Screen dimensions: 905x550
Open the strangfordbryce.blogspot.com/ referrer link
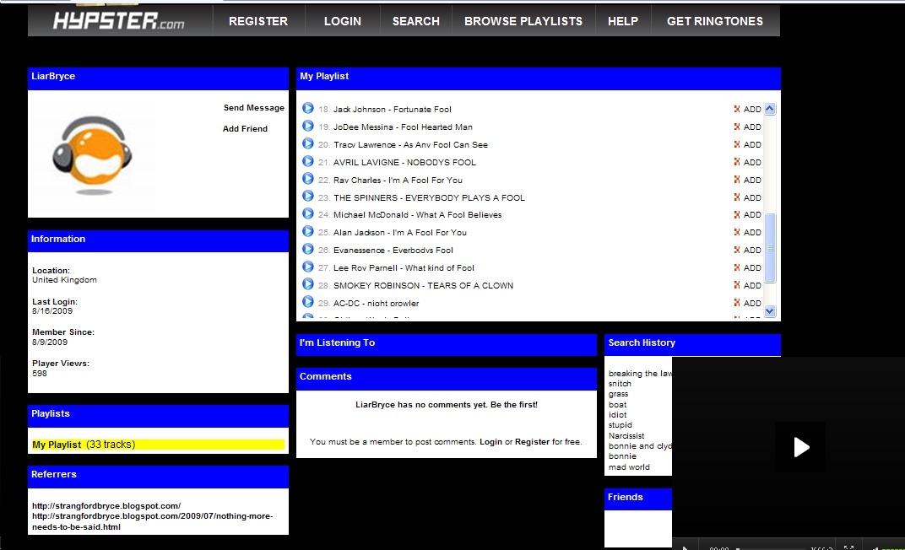(106, 505)
